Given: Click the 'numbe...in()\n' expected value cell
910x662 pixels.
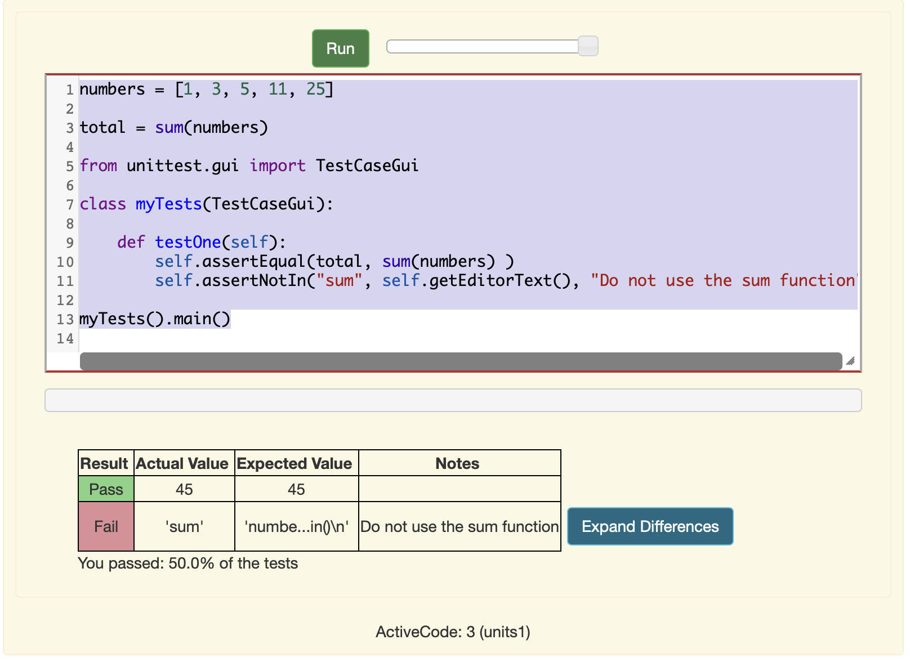Looking at the screenshot, I should coord(297,526).
